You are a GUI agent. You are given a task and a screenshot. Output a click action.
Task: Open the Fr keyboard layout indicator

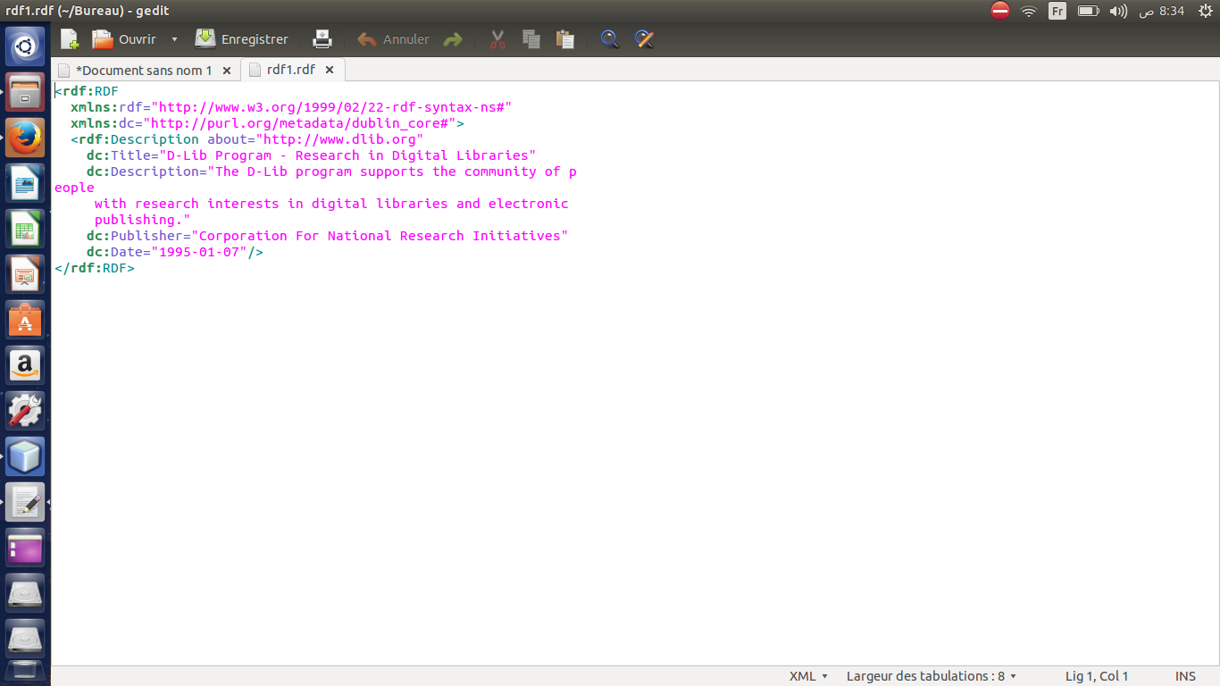(1057, 11)
